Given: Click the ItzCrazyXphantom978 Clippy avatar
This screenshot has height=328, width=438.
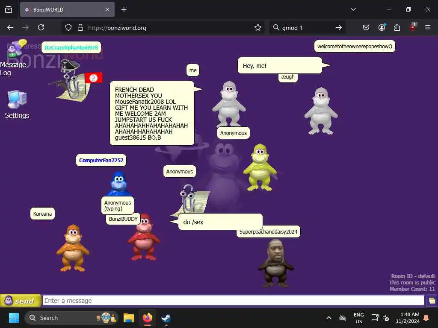Looking at the screenshot, I should (74, 81).
